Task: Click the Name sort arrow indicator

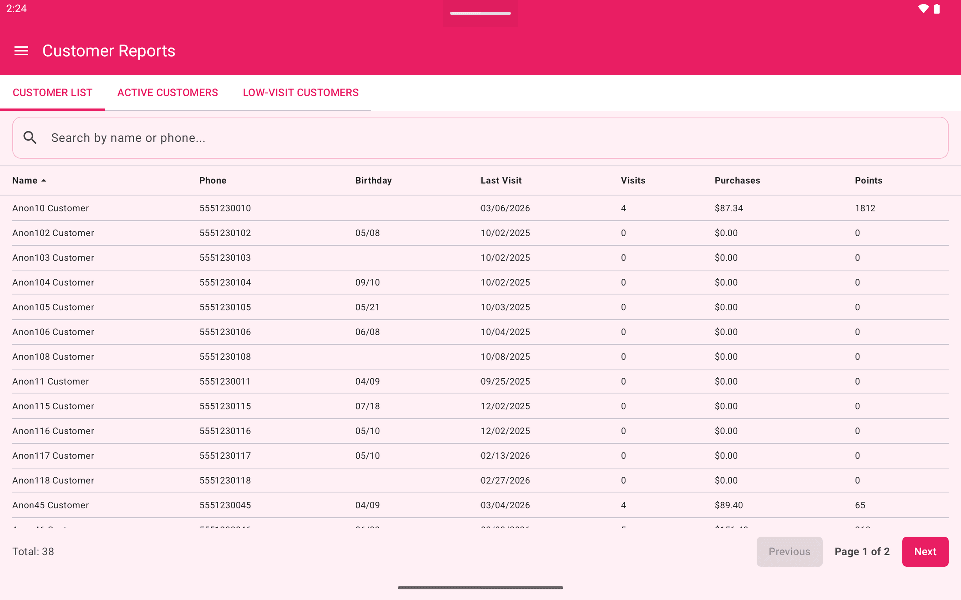Action: tap(44, 181)
